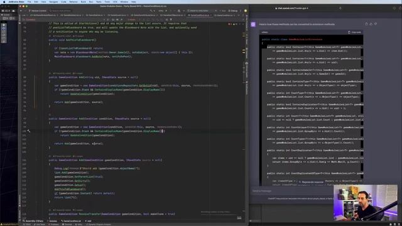Click the GameModuleListExtensions class line in ChatGPT
The image size is (402, 226).
(292, 40)
